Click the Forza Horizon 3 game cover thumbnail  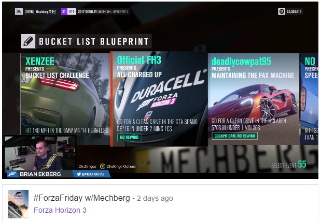[18, 204]
